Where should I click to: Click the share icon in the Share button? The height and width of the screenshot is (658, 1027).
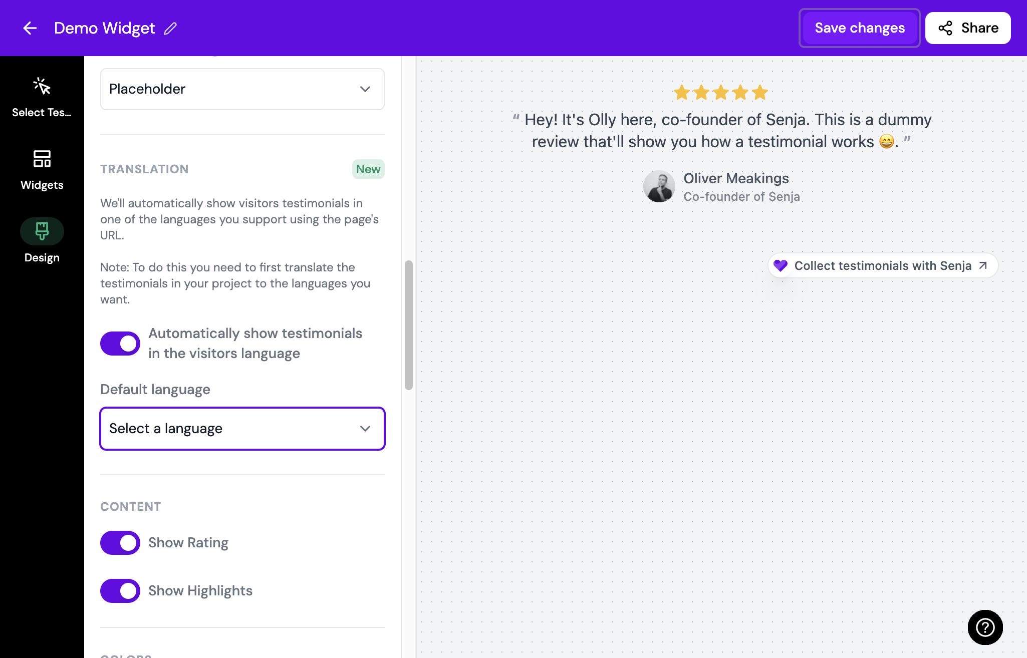click(945, 28)
